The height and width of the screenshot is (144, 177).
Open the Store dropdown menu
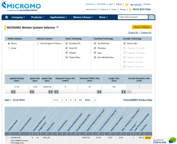coord(103,17)
